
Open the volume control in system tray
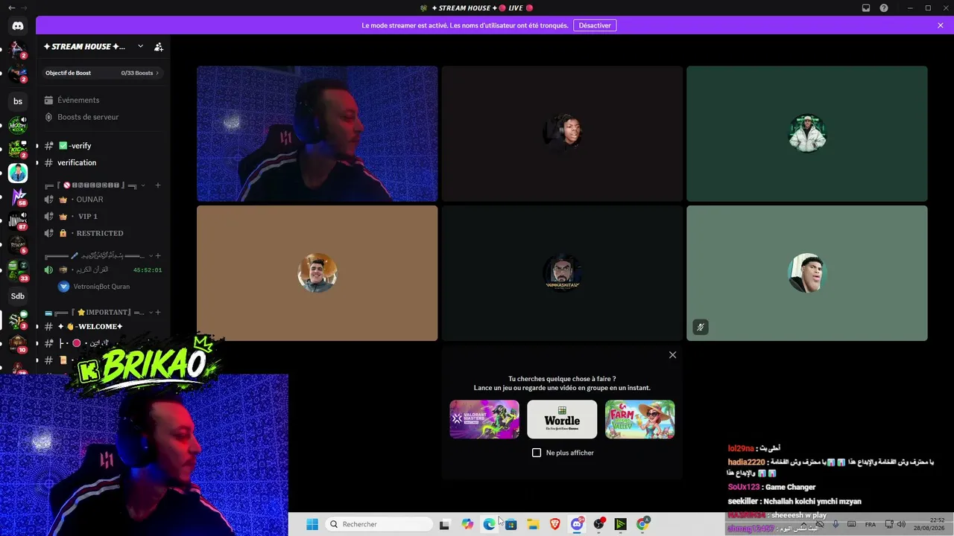[901, 524]
